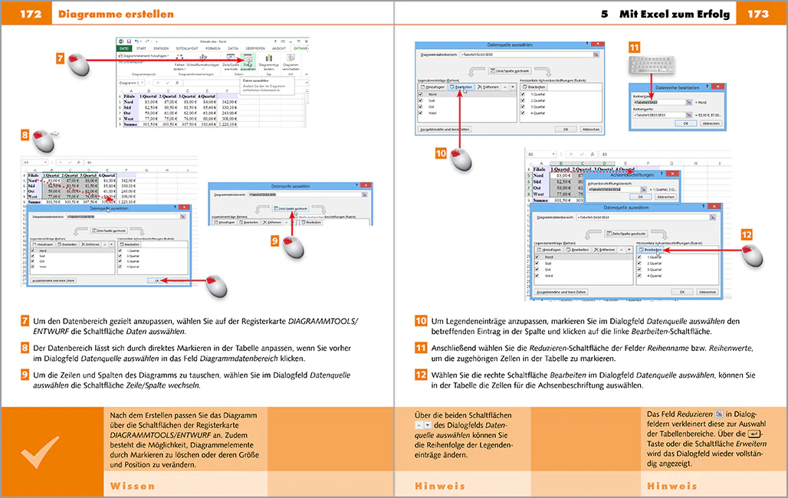Uncheck Nord checkbox in step 10 dialog

coord(420,94)
